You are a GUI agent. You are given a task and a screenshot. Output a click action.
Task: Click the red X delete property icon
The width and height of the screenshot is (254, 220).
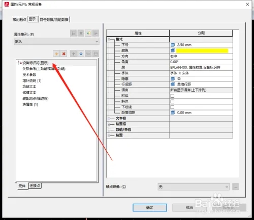point(64,54)
